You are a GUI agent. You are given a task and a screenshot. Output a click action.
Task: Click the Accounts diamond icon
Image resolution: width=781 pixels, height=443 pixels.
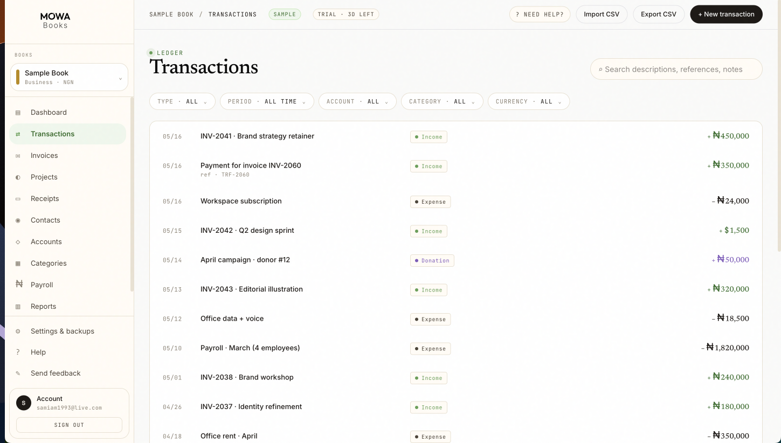[18, 242]
